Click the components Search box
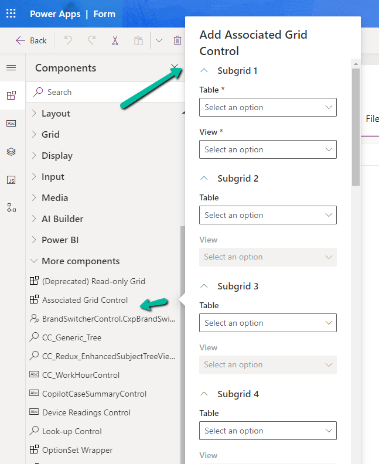This screenshot has width=379, height=464. 105,92
